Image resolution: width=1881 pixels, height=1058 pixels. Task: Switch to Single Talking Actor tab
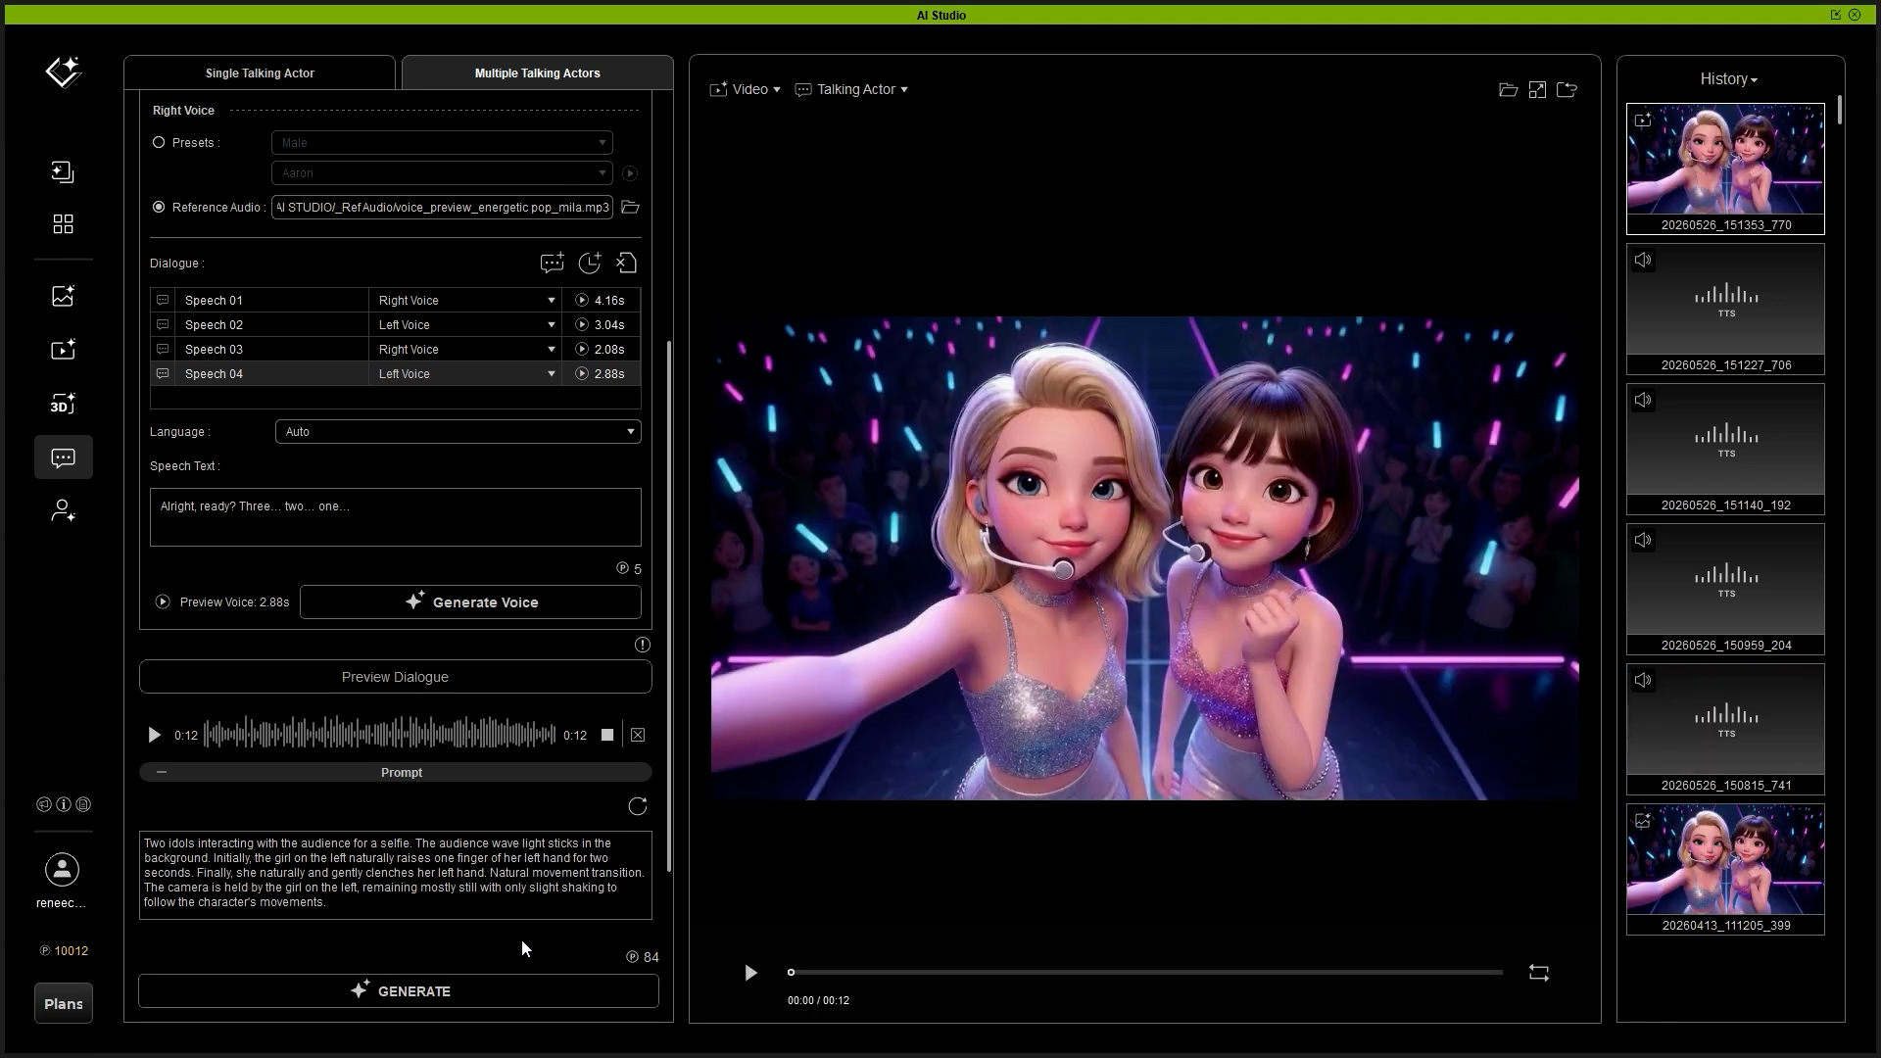260,72
